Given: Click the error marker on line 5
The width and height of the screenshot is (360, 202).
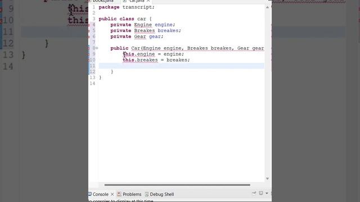Looking at the screenshot, I should coord(89,31).
